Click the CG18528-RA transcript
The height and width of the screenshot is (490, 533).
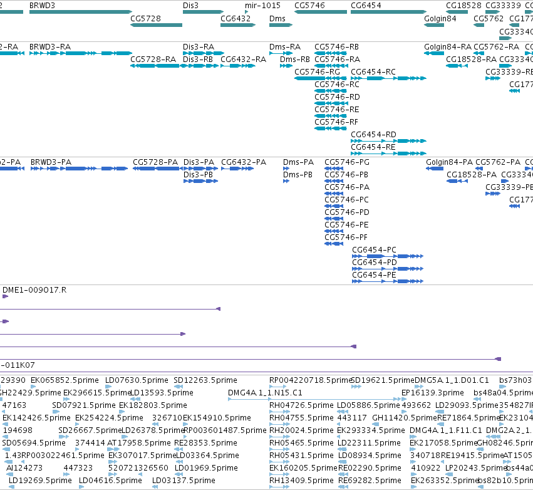click(x=457, y=66)
